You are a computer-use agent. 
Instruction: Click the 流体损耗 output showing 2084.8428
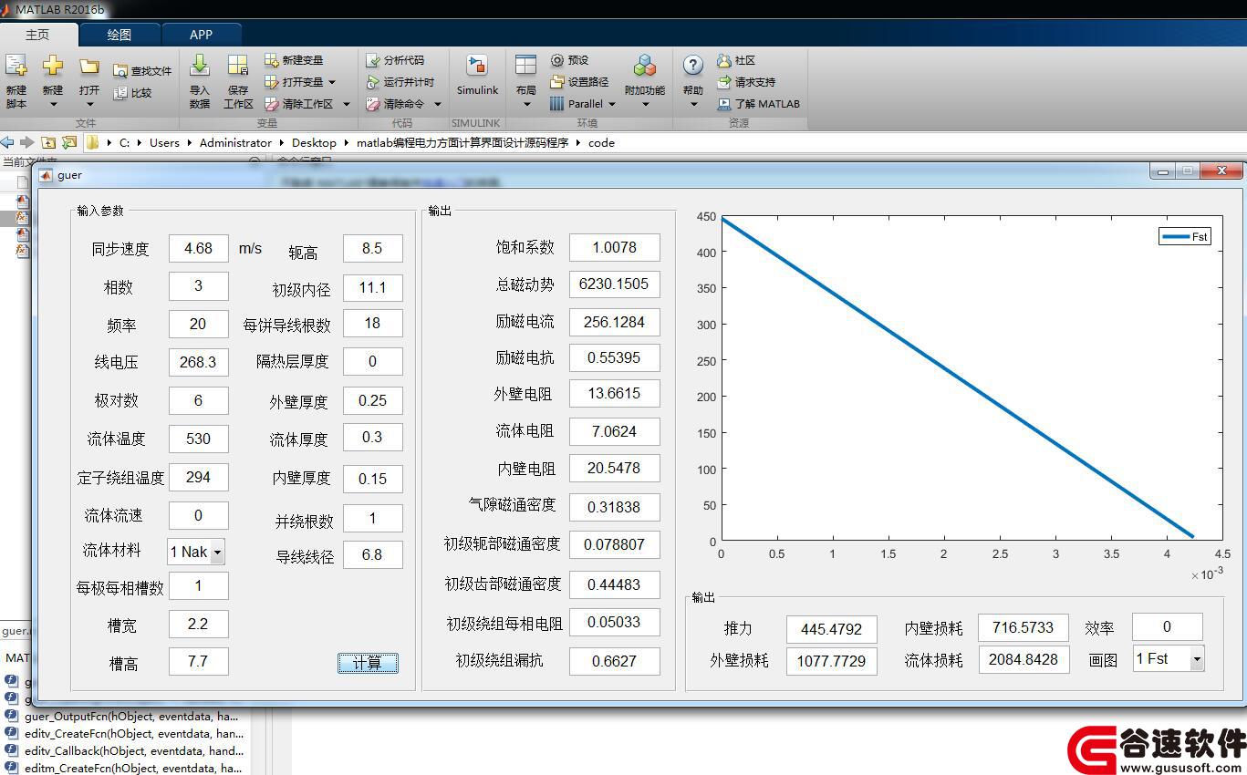click(x=1024, y=659)
